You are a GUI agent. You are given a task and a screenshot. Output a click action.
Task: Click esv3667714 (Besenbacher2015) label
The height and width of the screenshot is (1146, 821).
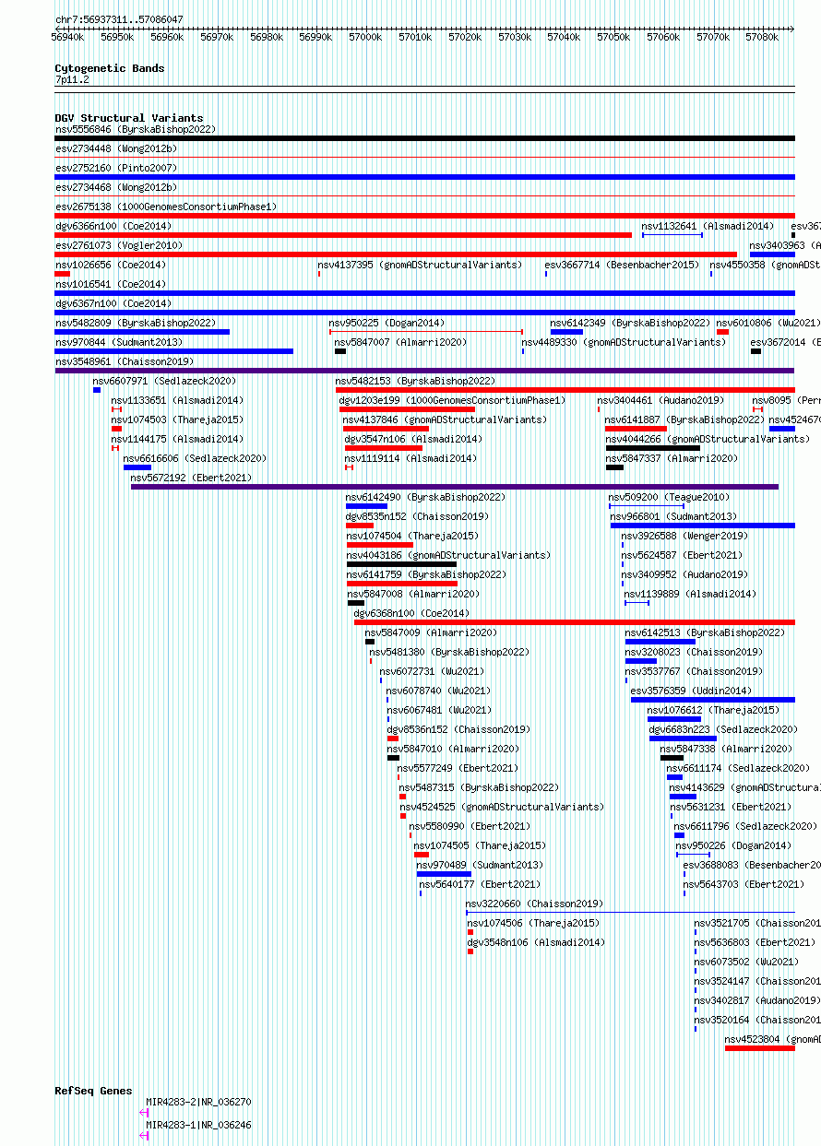(622, 265)
